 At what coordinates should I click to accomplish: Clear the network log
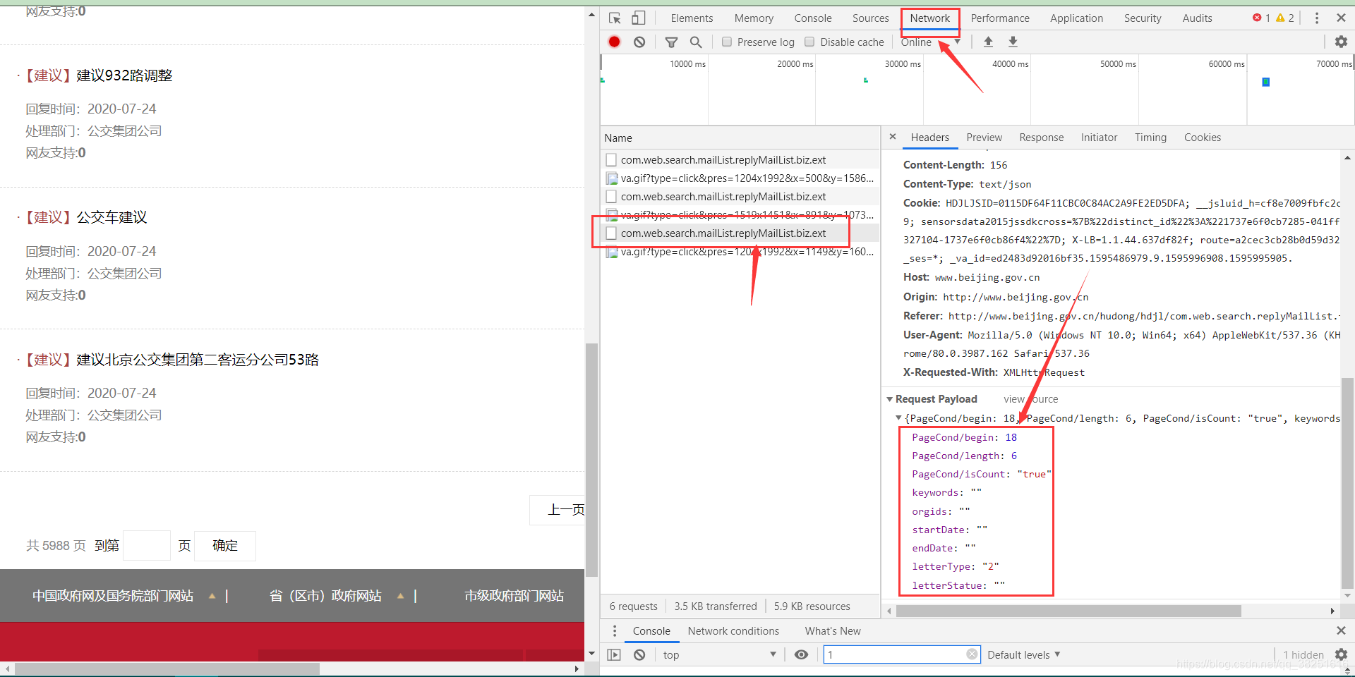pos(639,42)
